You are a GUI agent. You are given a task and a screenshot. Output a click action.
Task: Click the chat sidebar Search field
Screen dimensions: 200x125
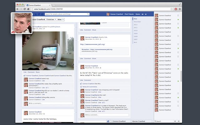point(164,121)
